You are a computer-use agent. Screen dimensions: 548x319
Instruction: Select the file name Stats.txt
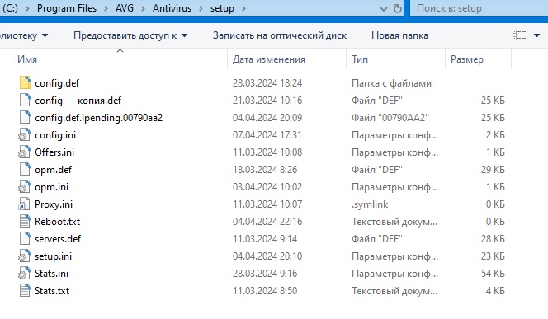pyautogui.click(x=52, y=291)
